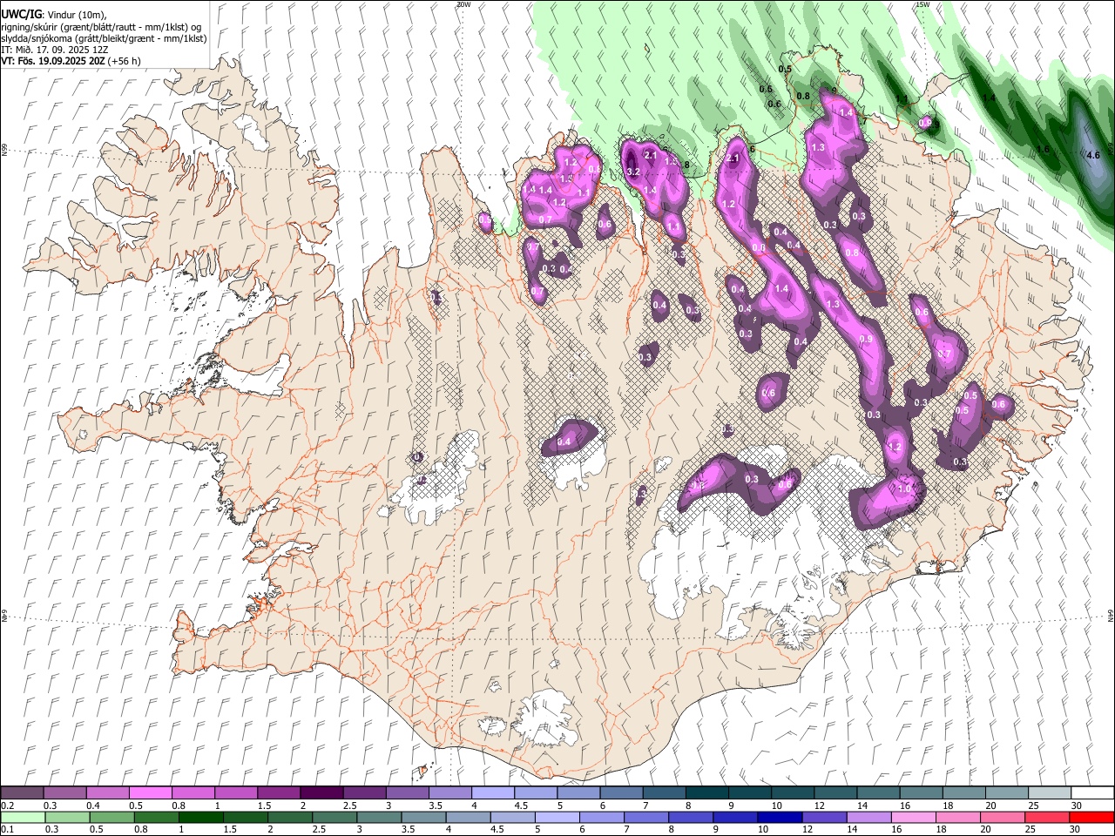This screenshot has height=836, width=1115.
Task: Choose the lilac rain legend swatch labeled 14
Action: pos(868,817)
